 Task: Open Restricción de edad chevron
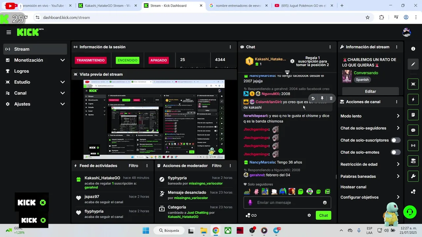398,164
